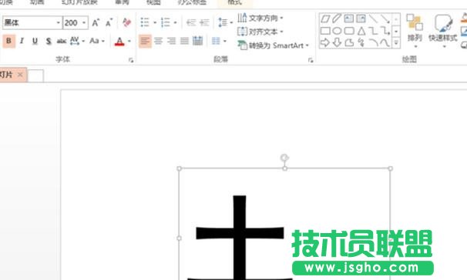467x280 pixels.
Task: Insert a horizontal text box from shapes
Action: point(349,18)
